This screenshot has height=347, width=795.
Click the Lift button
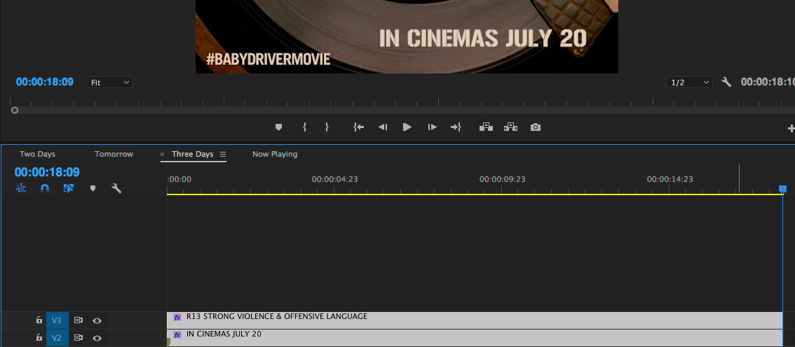point(487,127)
